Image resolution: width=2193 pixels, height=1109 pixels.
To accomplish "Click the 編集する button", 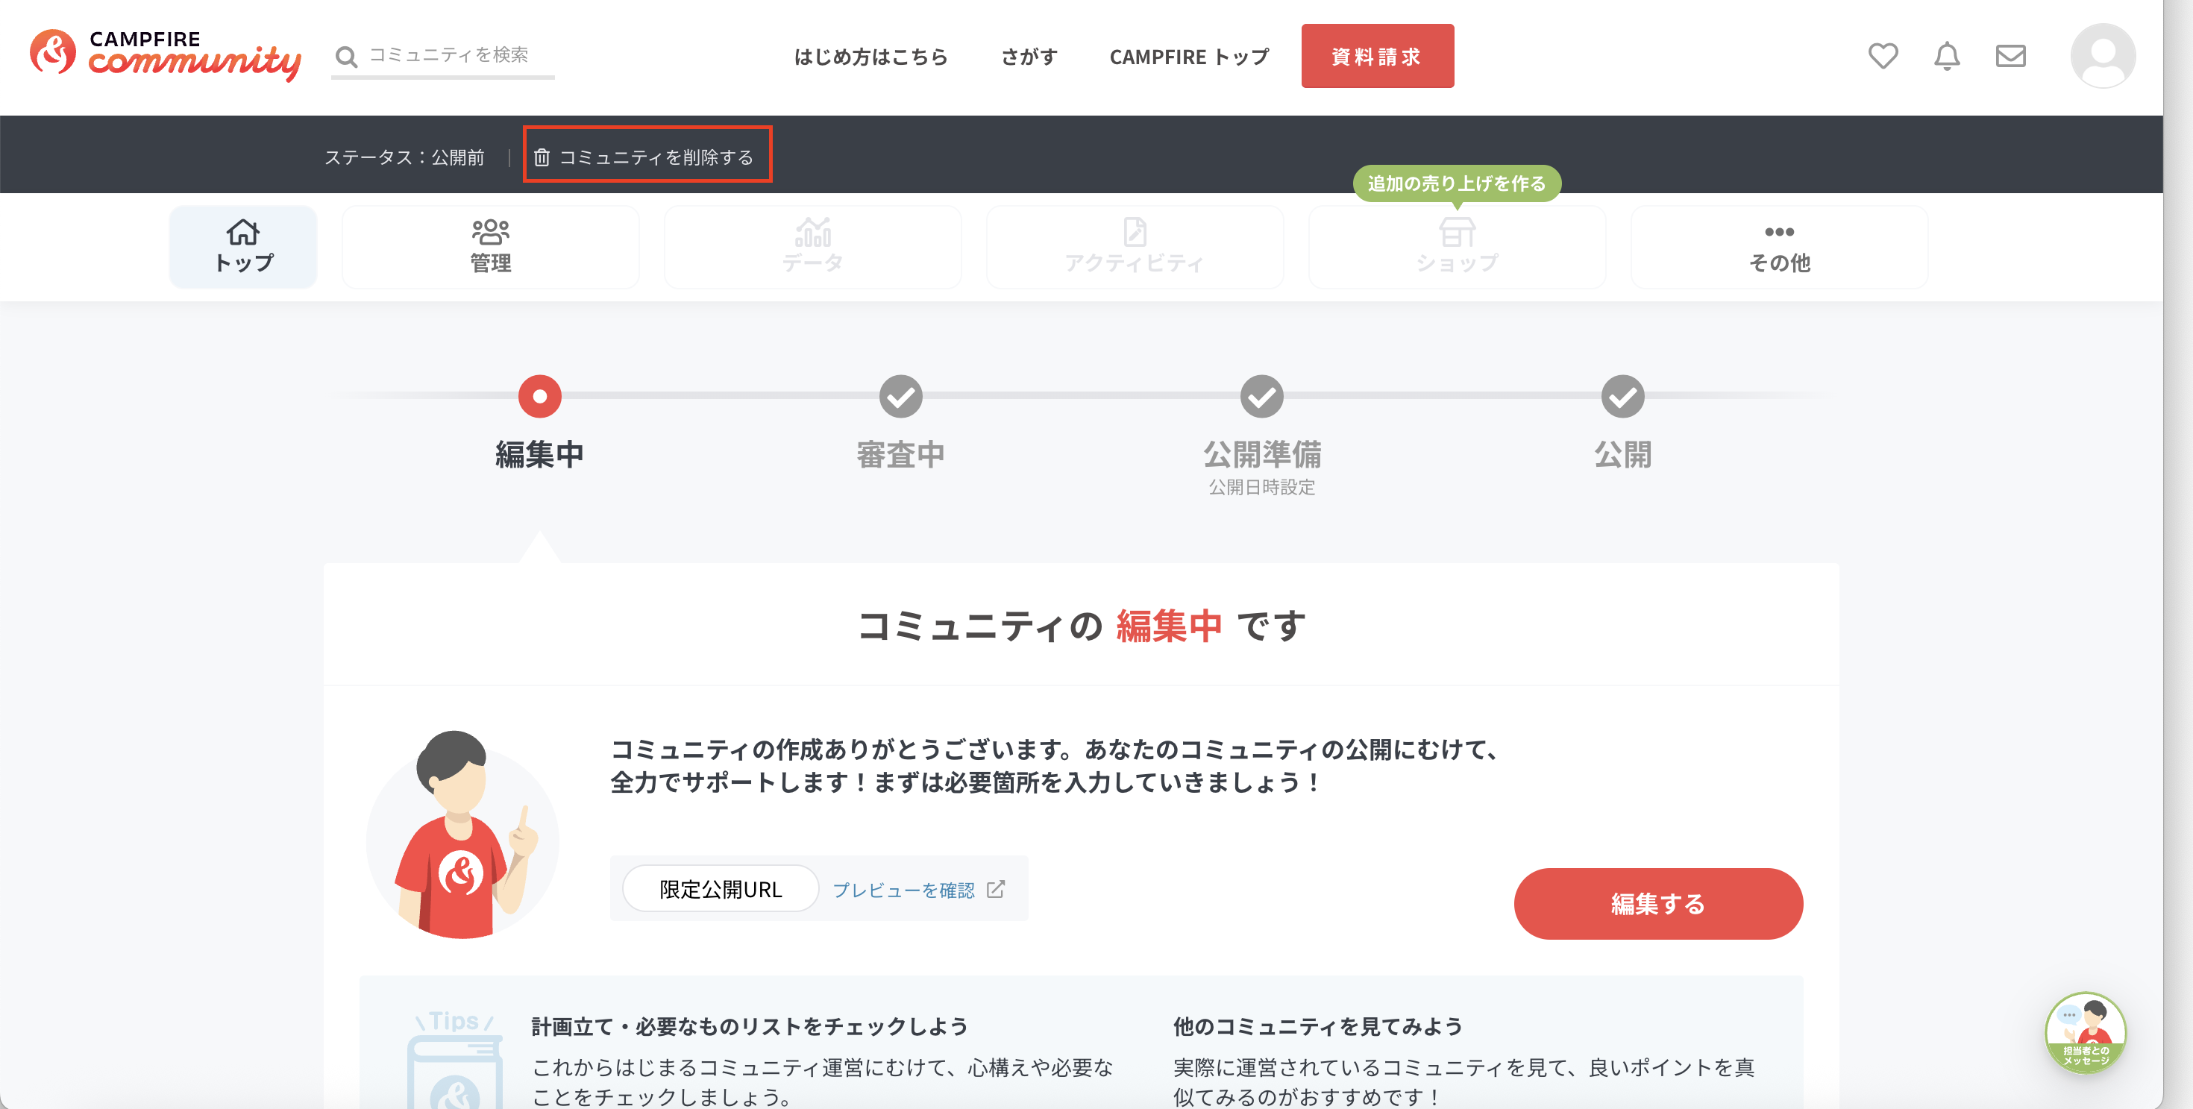I will pyautogui.click(x=1657, y=904).
